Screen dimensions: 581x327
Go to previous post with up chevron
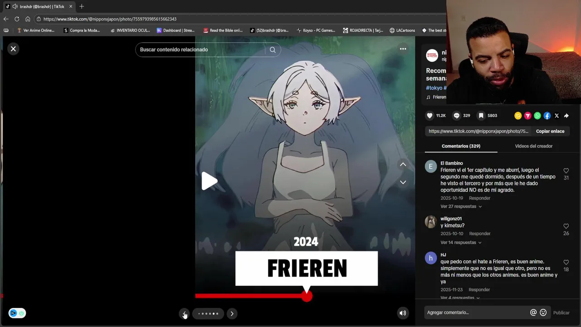pos(403,164)
